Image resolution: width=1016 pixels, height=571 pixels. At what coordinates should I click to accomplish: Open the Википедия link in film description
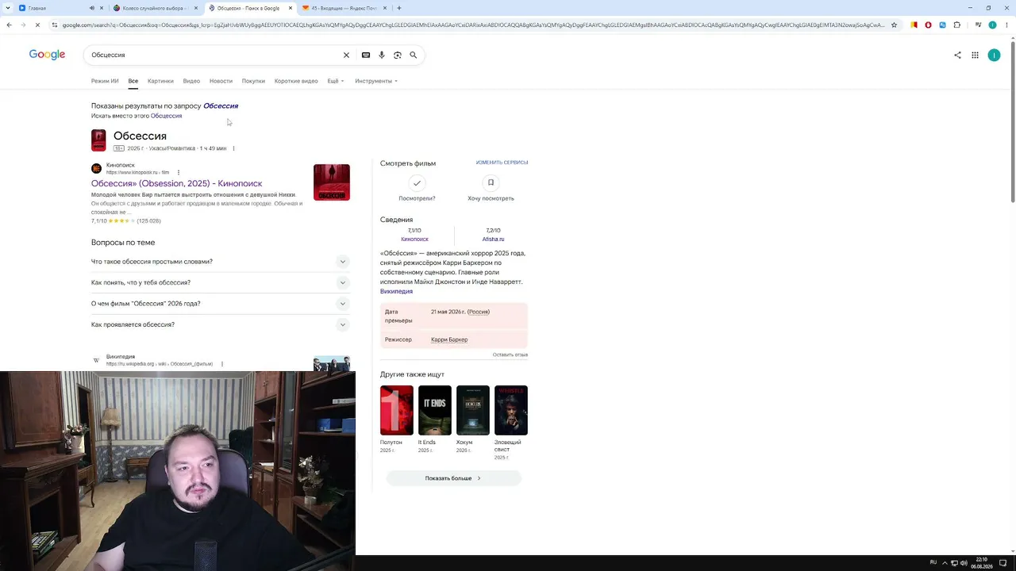coord(396,292)
